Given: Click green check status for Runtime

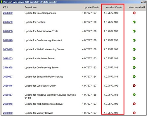Looking at the screenshot, I should point(134,22).
